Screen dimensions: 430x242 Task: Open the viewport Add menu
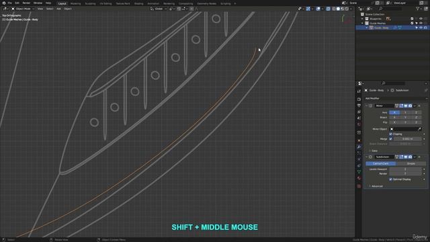click(58, 9)
